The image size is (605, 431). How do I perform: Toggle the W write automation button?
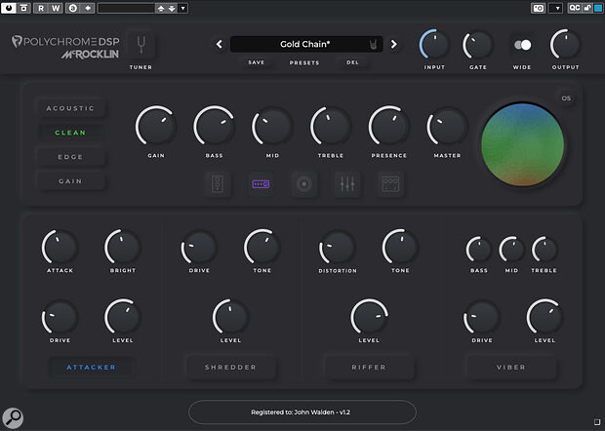56,8
